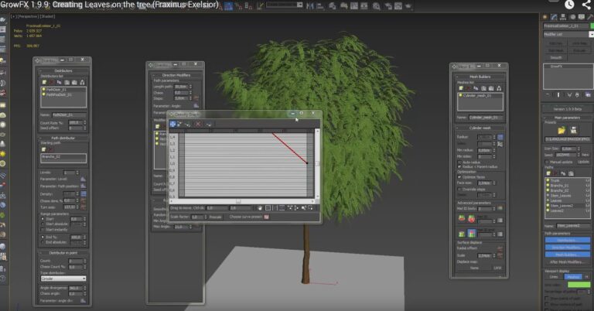This screenshot has height=311, width=594.
Task: Enable the Auto radius checkbox
Action: [x=459, y=162]
